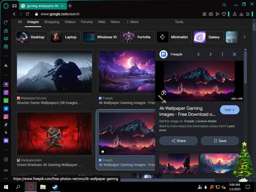Open the Tools search option
The width and height of the screenshot is (256, 192).
point(179,22)
